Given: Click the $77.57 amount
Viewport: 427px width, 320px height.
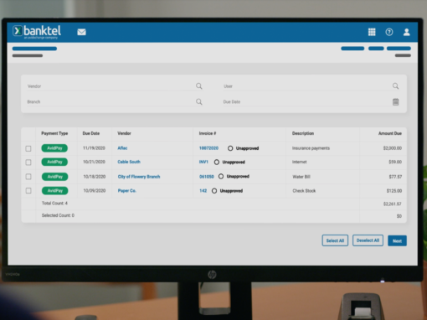Looking at the screenshot, I should [x=395, y=177].
